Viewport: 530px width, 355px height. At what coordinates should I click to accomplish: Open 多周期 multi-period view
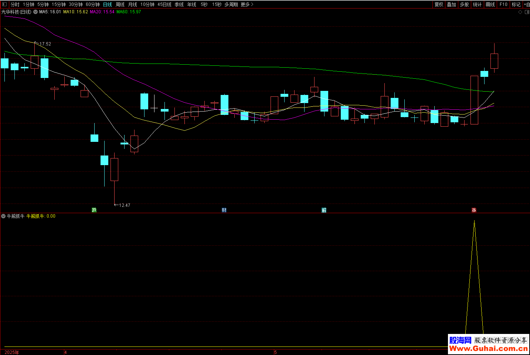point(231,4)
